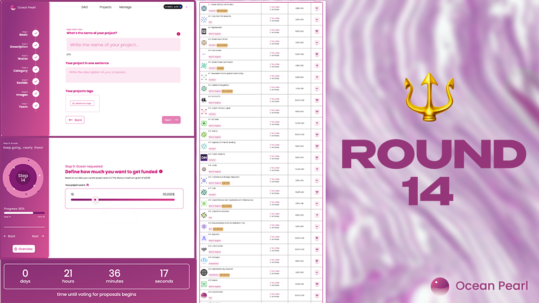
Task: Click the info icon after 'want to get funded'
Action: [161, 171]
